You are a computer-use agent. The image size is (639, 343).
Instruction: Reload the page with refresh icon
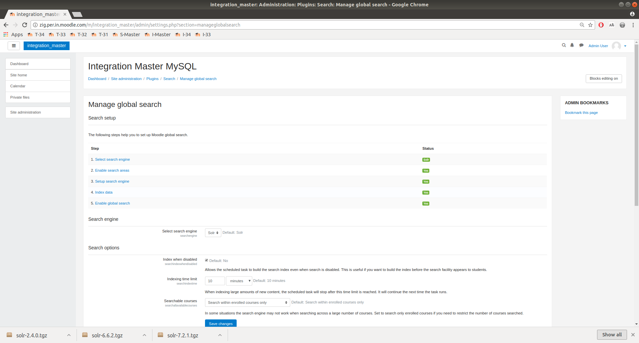click(x=25, y=25)
